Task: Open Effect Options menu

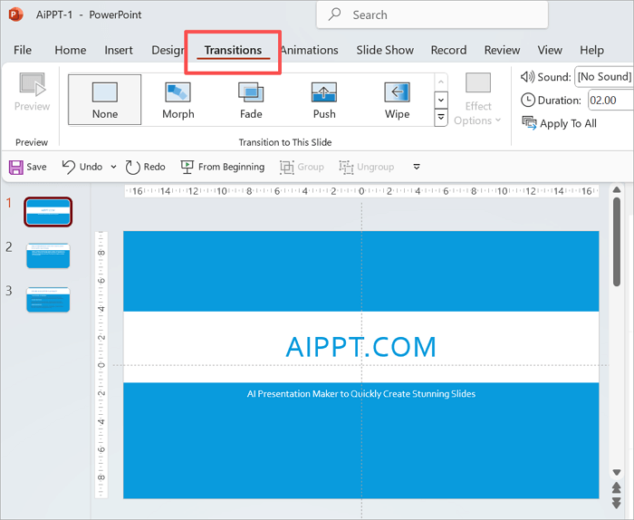Action: pyautogui.click(x=477, y=100)
